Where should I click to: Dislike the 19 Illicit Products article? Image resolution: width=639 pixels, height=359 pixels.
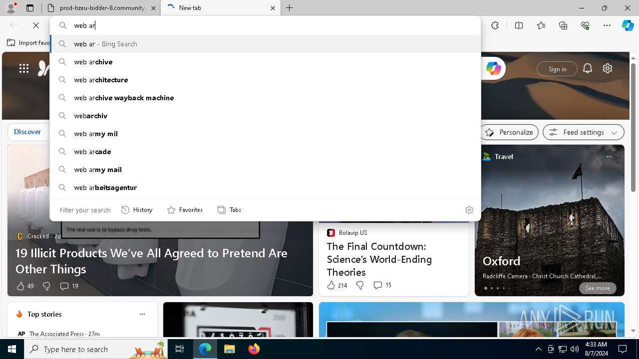(46, 286)
